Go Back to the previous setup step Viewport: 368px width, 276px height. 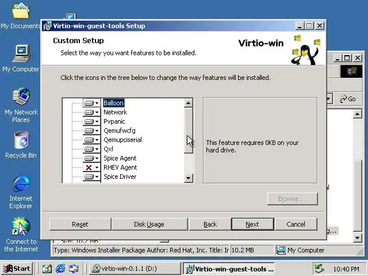(210, 224)
